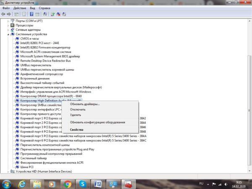
Task: Collapse the Системные устройства node
Action: tap(8, 34)
